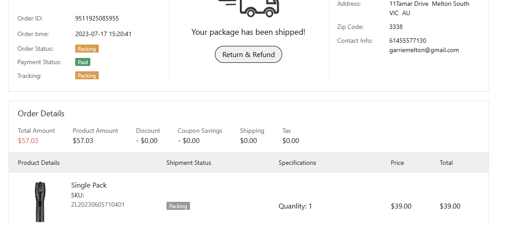The height and width of the screenshot is (225, 522).
Task: Click the Product Details column header
Action: (39, 163)
